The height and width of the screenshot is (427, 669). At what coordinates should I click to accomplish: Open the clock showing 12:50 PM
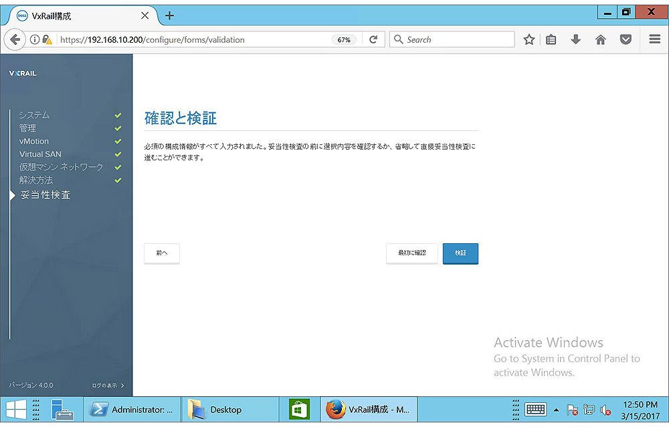point(640,410)
